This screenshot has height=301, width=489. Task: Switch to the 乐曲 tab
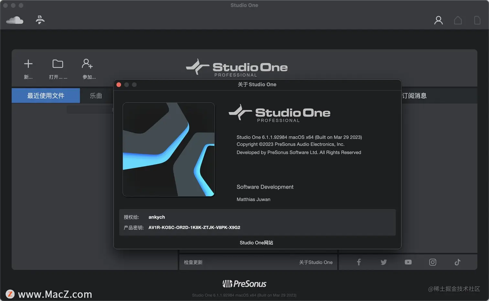pos(96,95)
